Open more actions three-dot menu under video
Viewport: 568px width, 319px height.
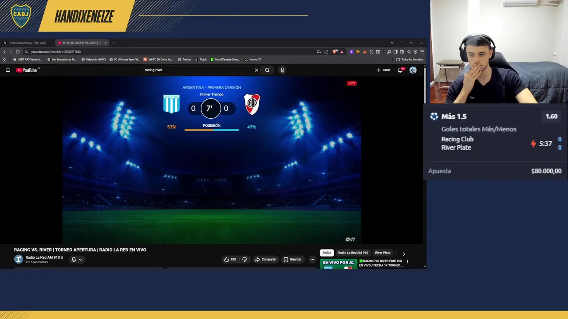[x=312, y=260]
